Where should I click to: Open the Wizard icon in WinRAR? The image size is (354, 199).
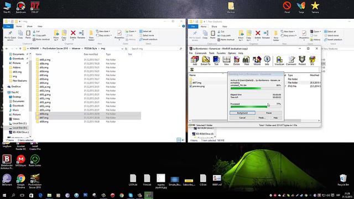(x=257, y=61)
